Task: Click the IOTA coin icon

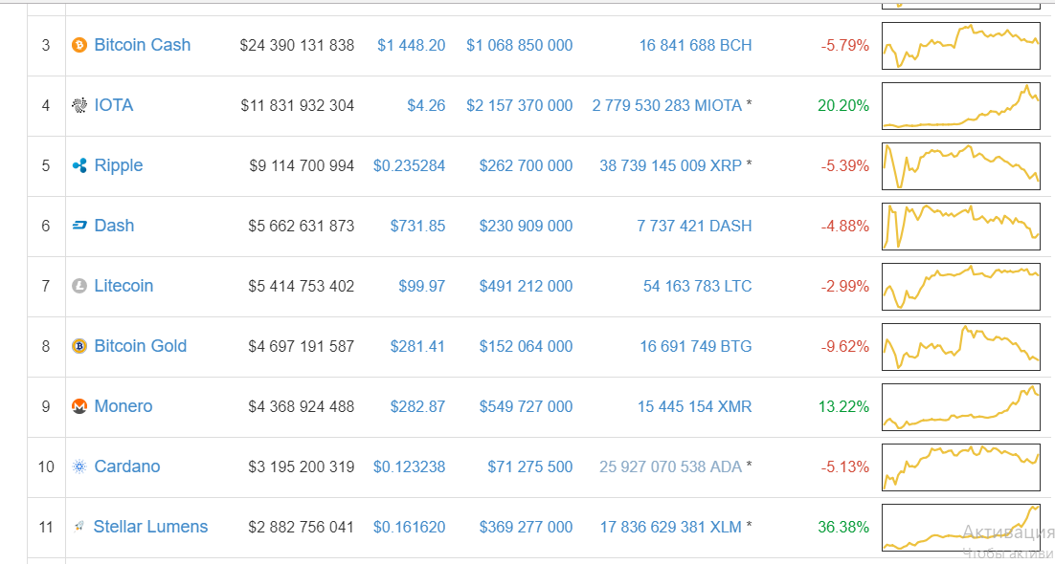Action: pyautogui.click(x=79, y=105)
